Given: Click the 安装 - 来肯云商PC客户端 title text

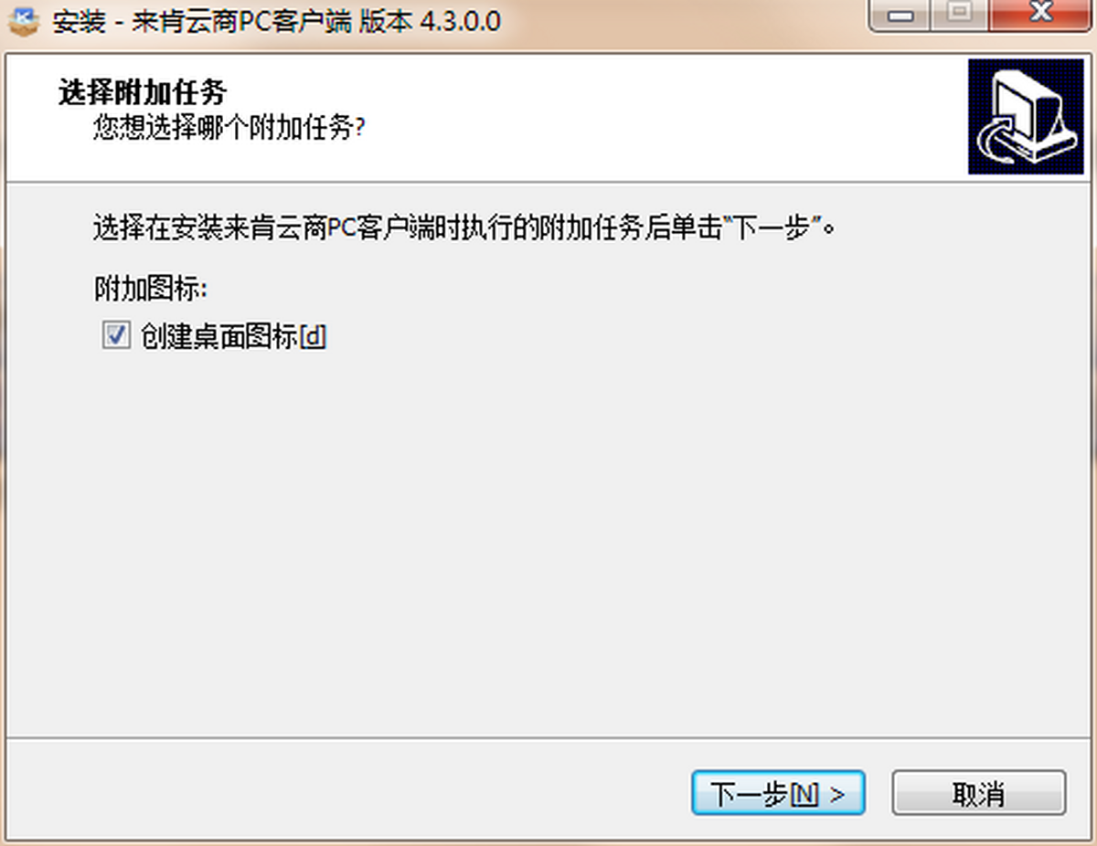Looking at the screenshot, I should pos(202,22).
